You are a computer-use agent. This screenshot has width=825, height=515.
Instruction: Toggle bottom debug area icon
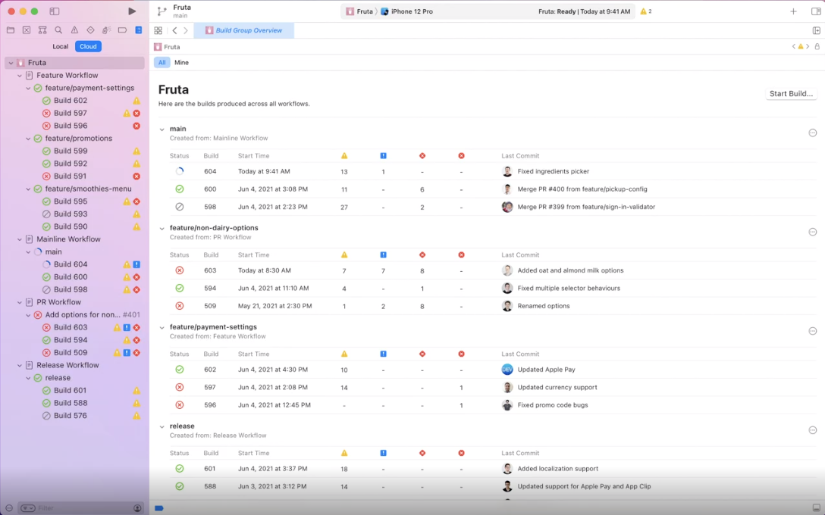(x=816, y=508)
